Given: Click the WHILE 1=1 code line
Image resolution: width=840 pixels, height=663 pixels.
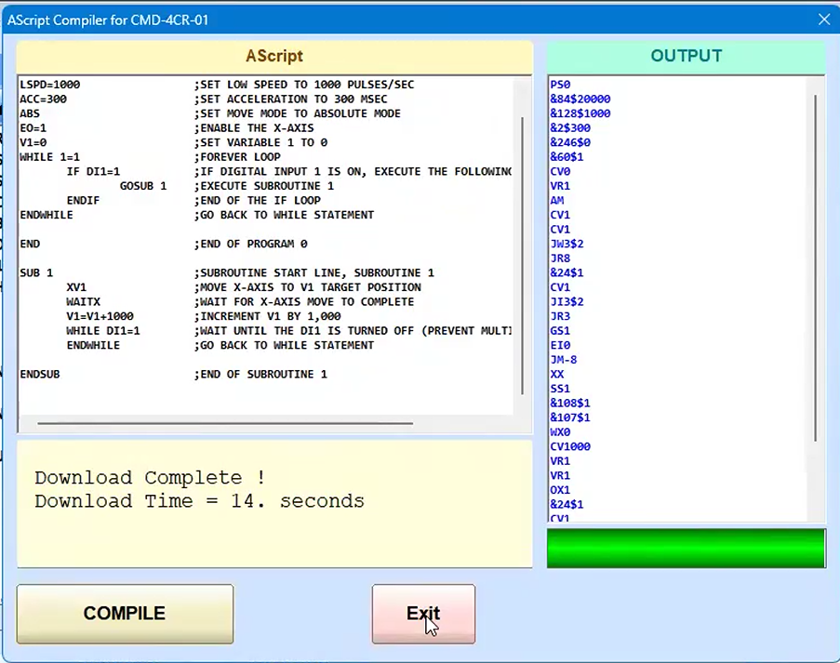Looking at the screenshot, I should coord(50,157).
